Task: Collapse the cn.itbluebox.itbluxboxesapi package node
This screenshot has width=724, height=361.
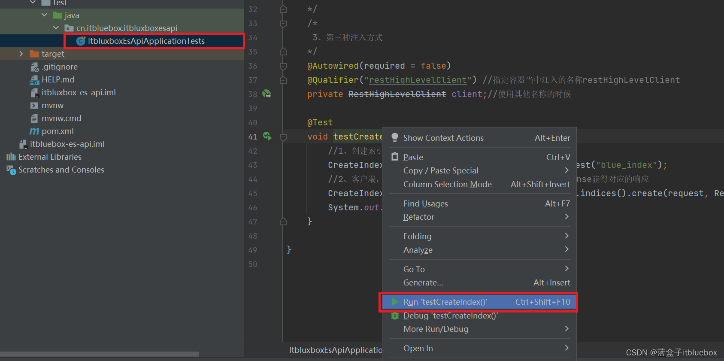Action: pyautogui.click(x=56, y=28)
